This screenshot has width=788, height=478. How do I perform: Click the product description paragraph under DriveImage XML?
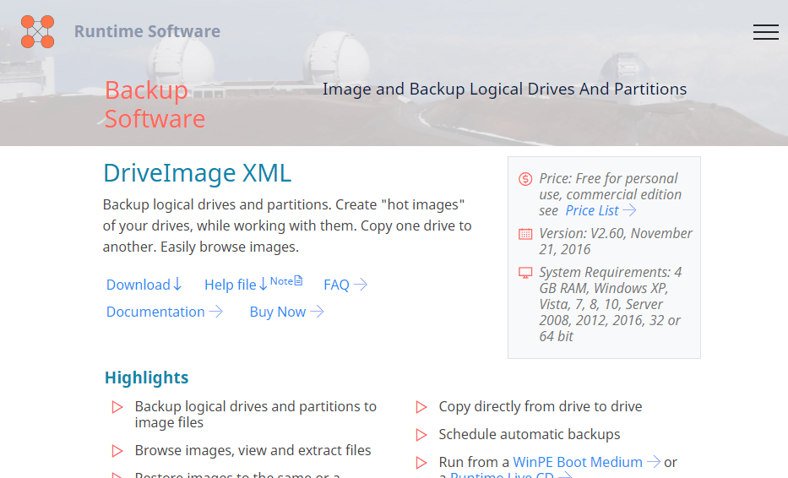[x=287, y=225]
